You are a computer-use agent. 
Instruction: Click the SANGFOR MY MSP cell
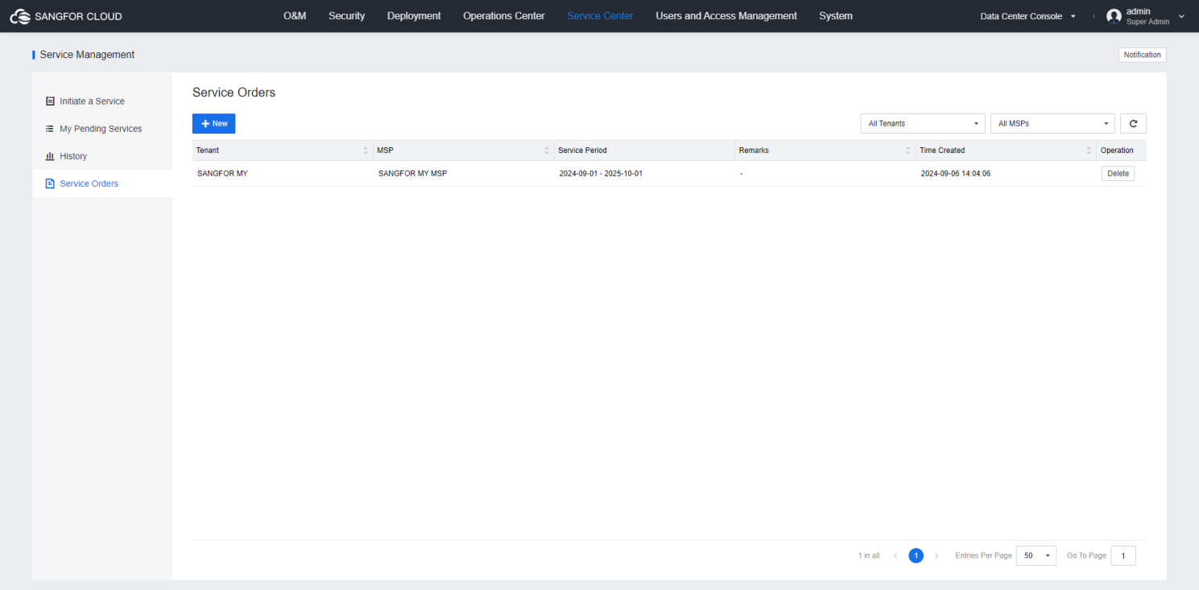[x=412, y=173]
